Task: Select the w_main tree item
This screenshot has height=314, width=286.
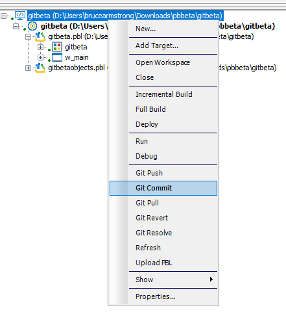Action: tap(77, 57)
